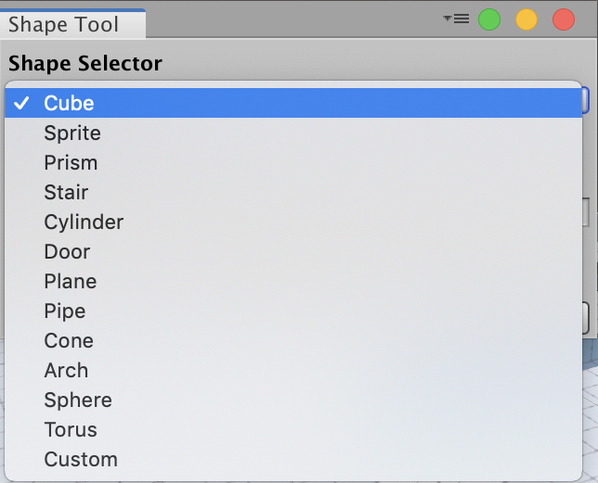Click the yellow window button
Viewport: 598px width, 483px height.
526,19
